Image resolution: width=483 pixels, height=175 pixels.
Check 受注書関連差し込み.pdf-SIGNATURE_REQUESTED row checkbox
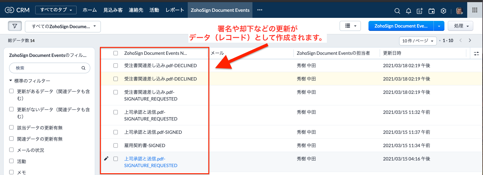(115, 92)
